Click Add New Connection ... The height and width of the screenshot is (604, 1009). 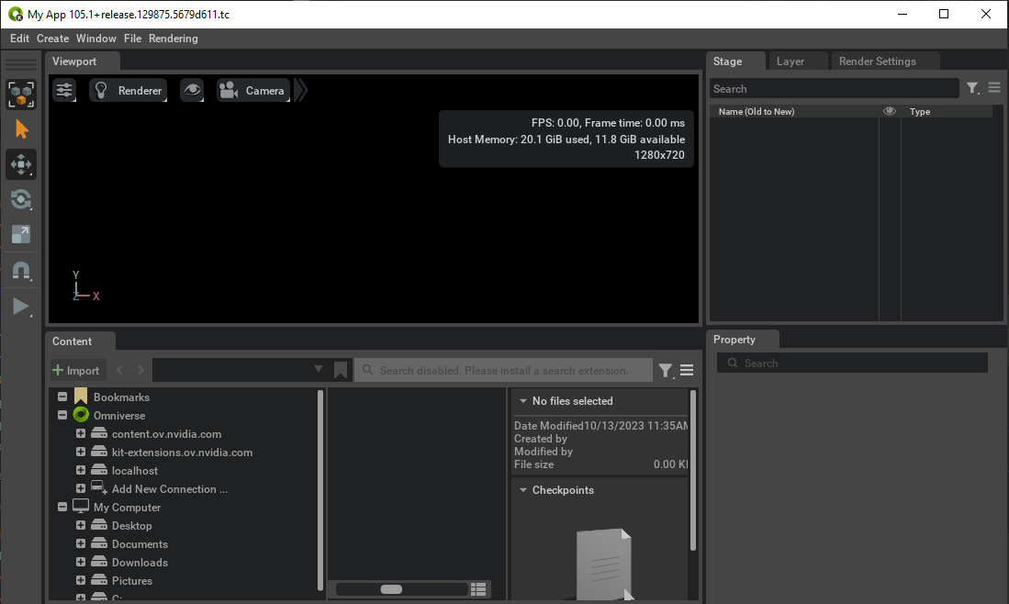pos(169,489)
